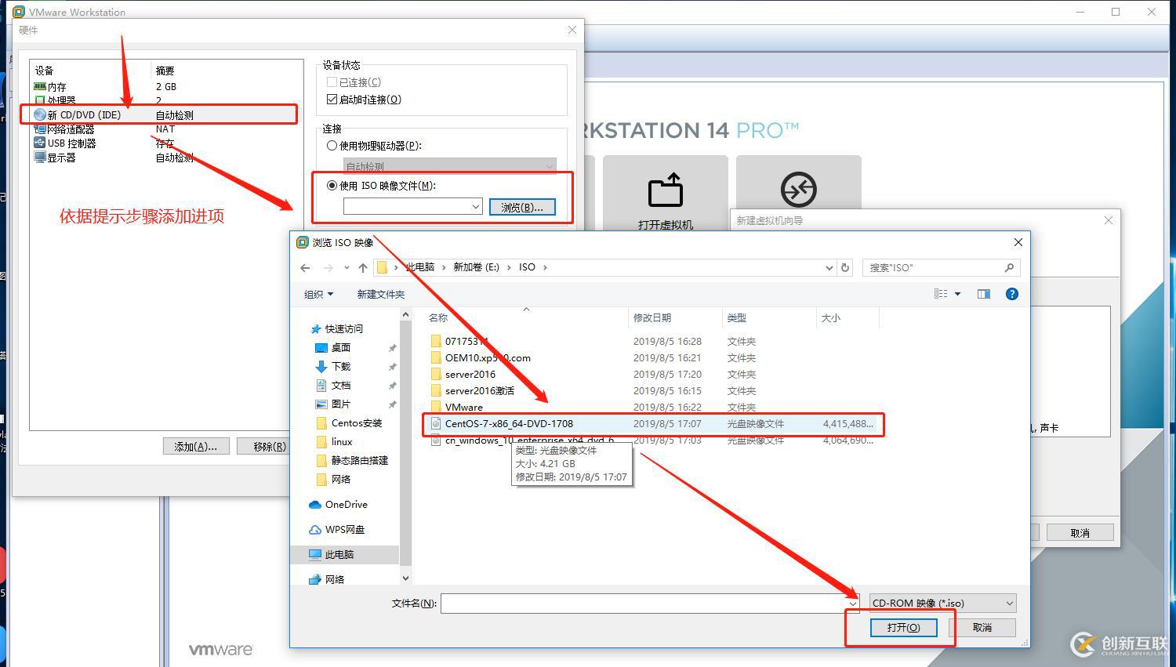Toggle the preview pane icon
Image resolution: width=1176 pixels, height=667 pixels.
pos(984,294)
